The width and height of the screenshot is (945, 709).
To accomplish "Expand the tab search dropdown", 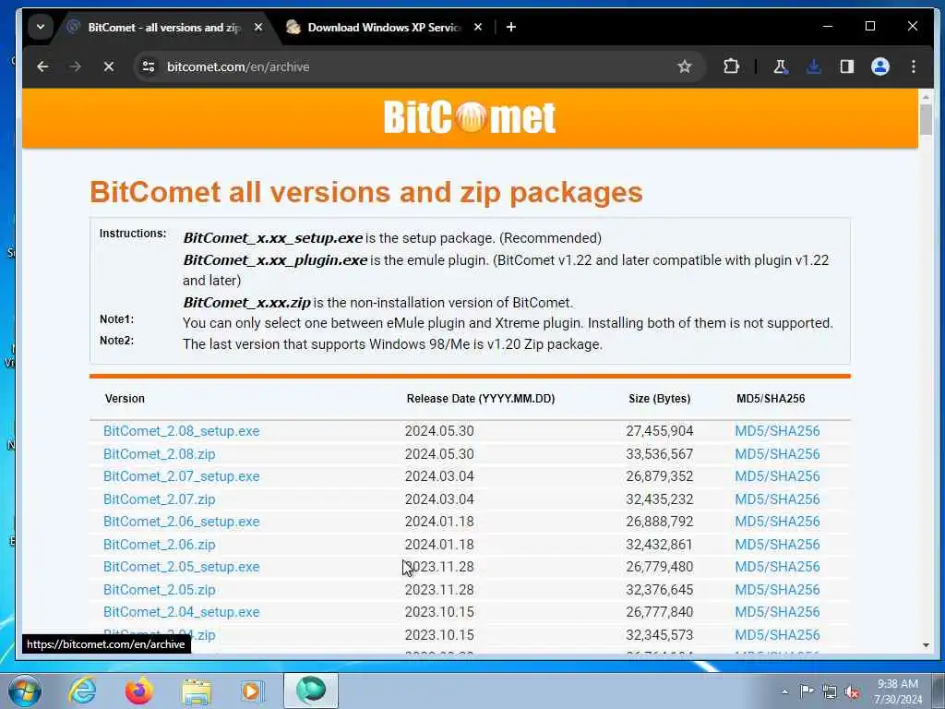I will click(41, 27).
